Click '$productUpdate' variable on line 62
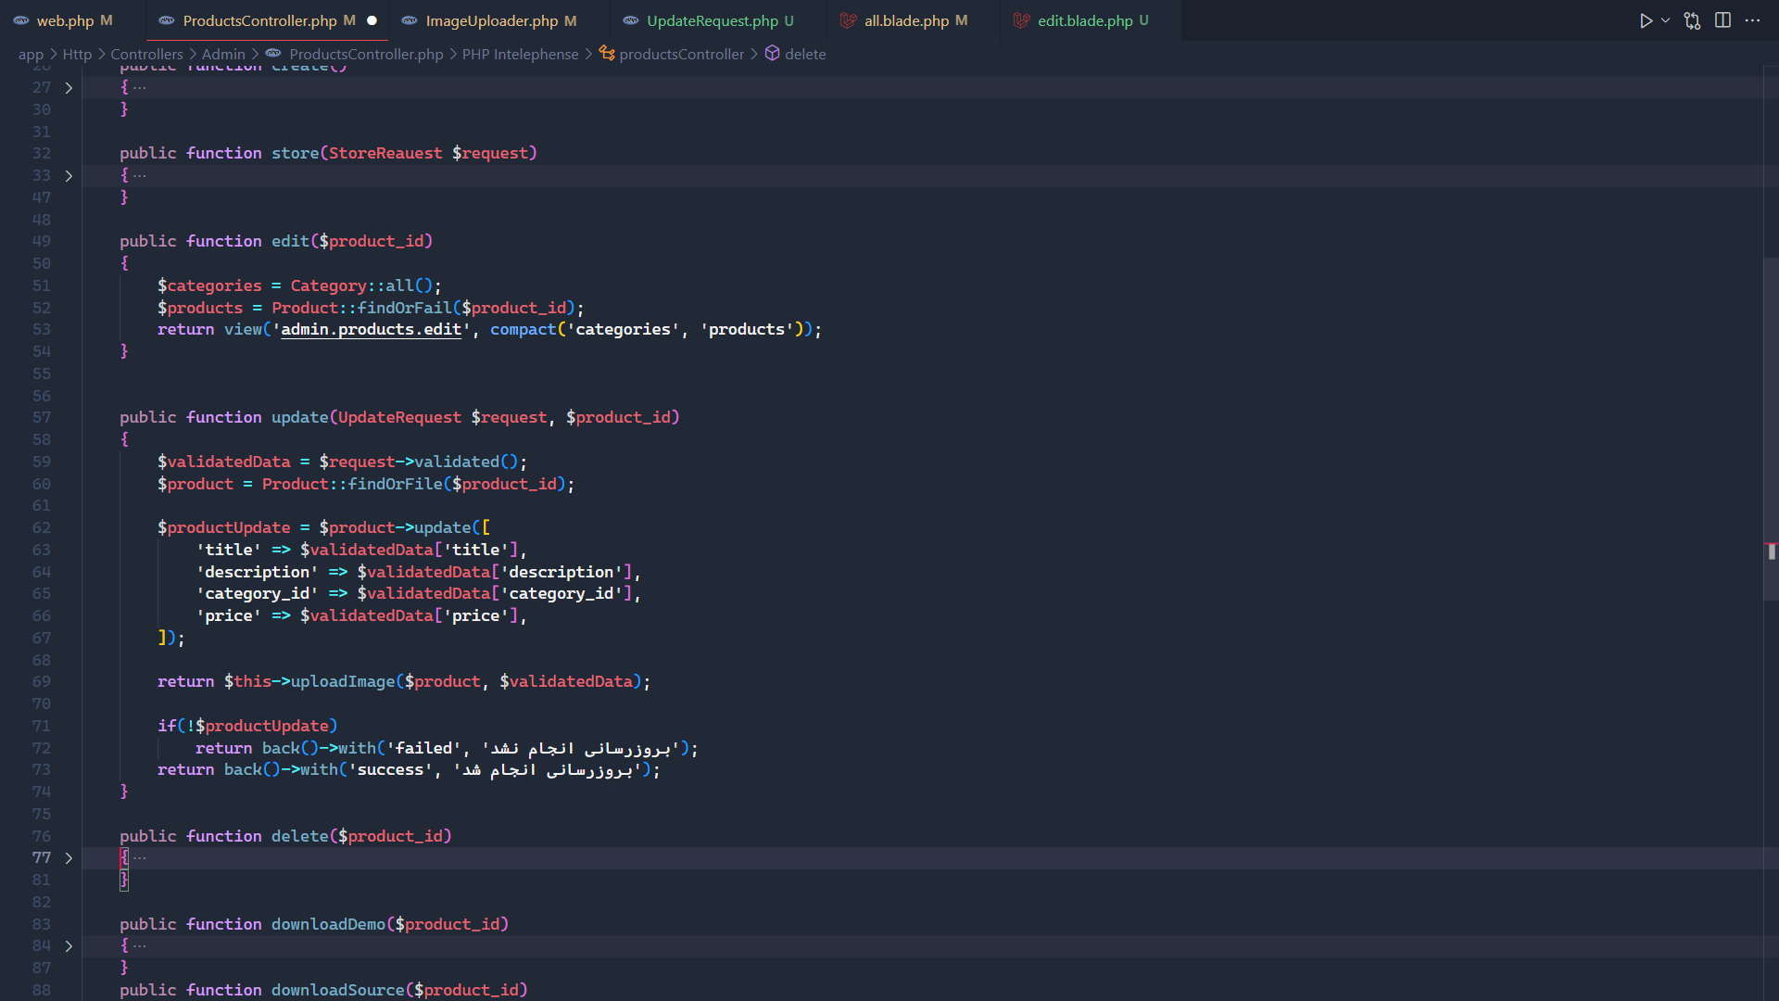The height and width of the screenshot is (1001, 1779). pyautogui.click(x=223, y=528)
